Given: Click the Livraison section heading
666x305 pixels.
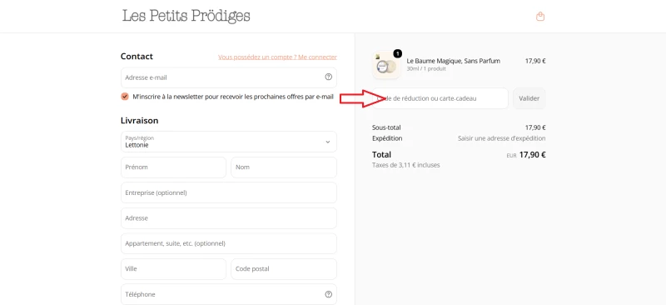Looking at the screenshot, I should 139,120.
